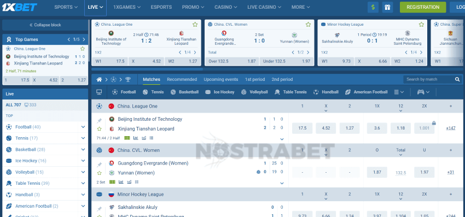The height and width of the screenshot is (217, 465).
Task: Click the home icon in breadcrumb
Action: [100, 79]
